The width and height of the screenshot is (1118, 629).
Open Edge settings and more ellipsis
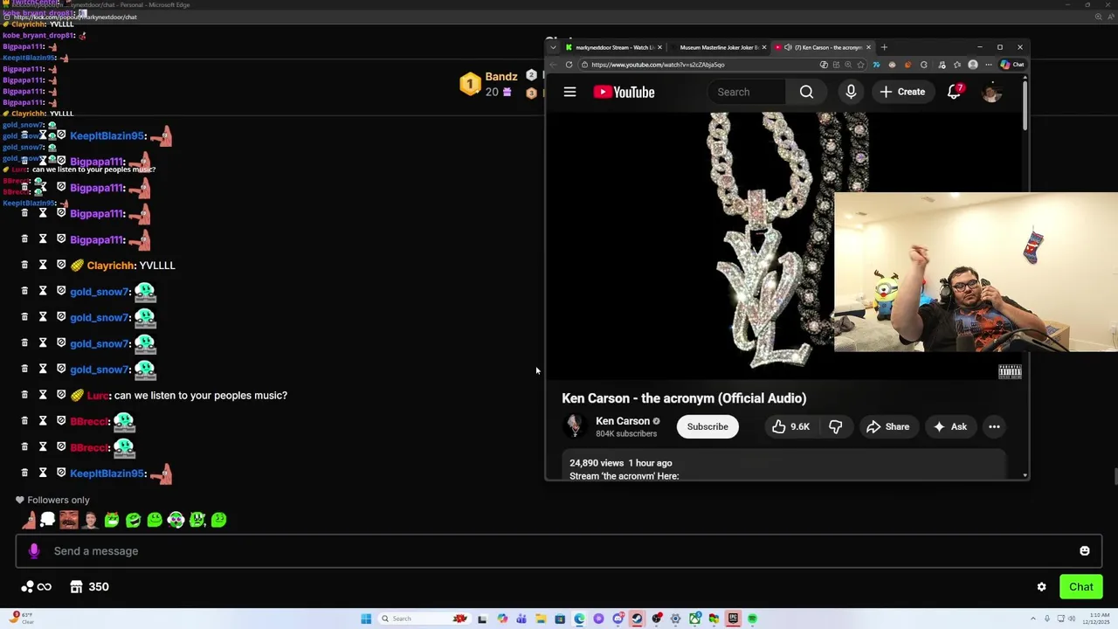point(990,65)
